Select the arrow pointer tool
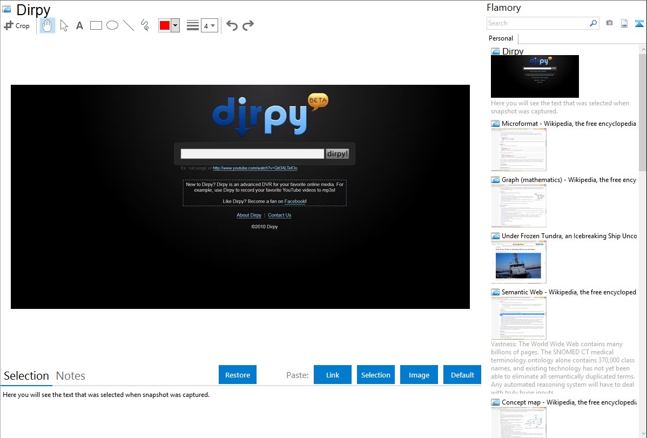647x438 pixels. point(64,25)
